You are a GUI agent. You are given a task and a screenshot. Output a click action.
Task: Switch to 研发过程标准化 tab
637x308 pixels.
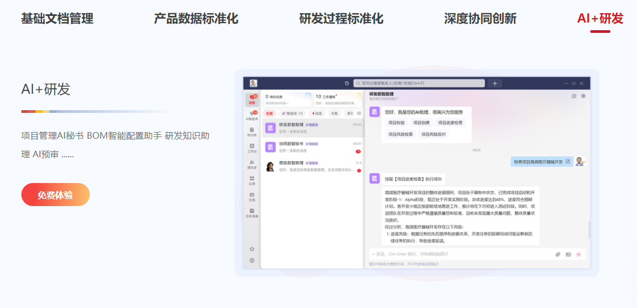click(341, 19)
